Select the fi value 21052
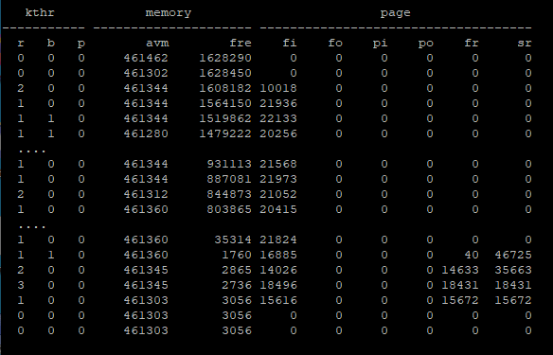This screenshot has width=553, height=355. coord(278,195)
